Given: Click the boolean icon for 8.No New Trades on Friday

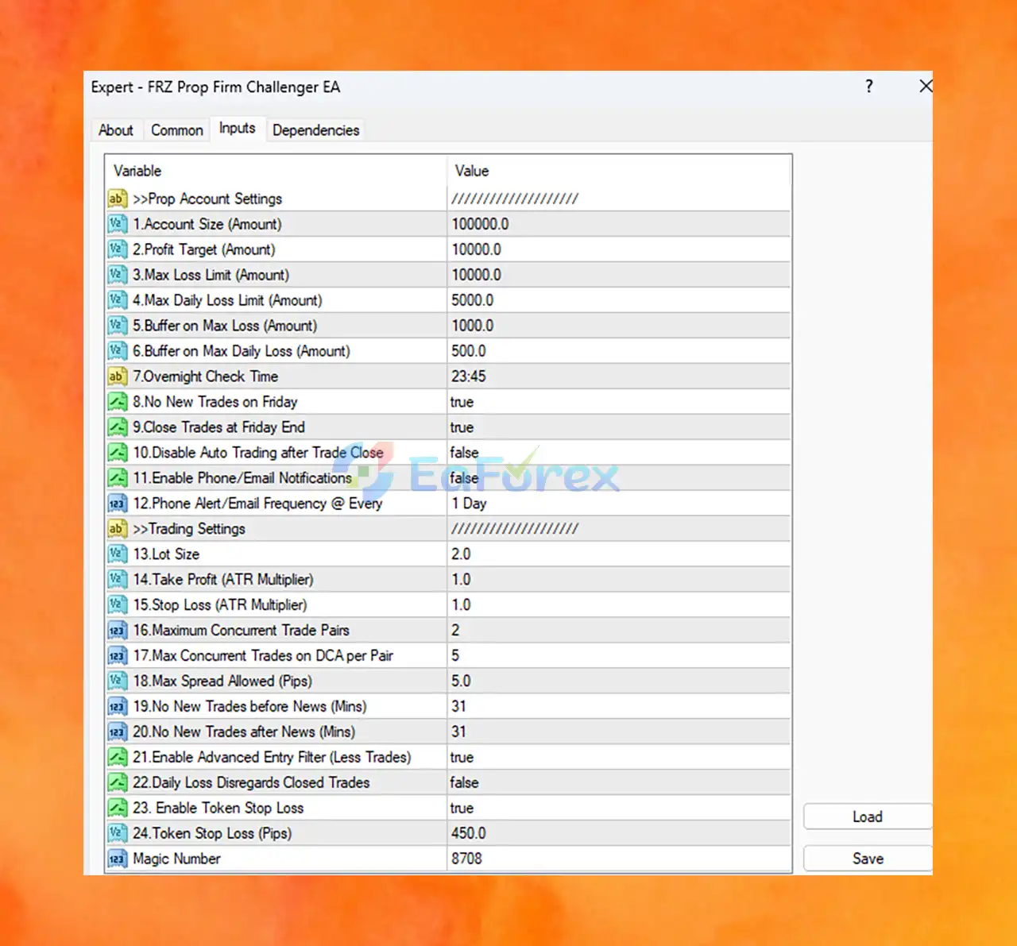Looking at the screenshot, I should click(118, 402).
